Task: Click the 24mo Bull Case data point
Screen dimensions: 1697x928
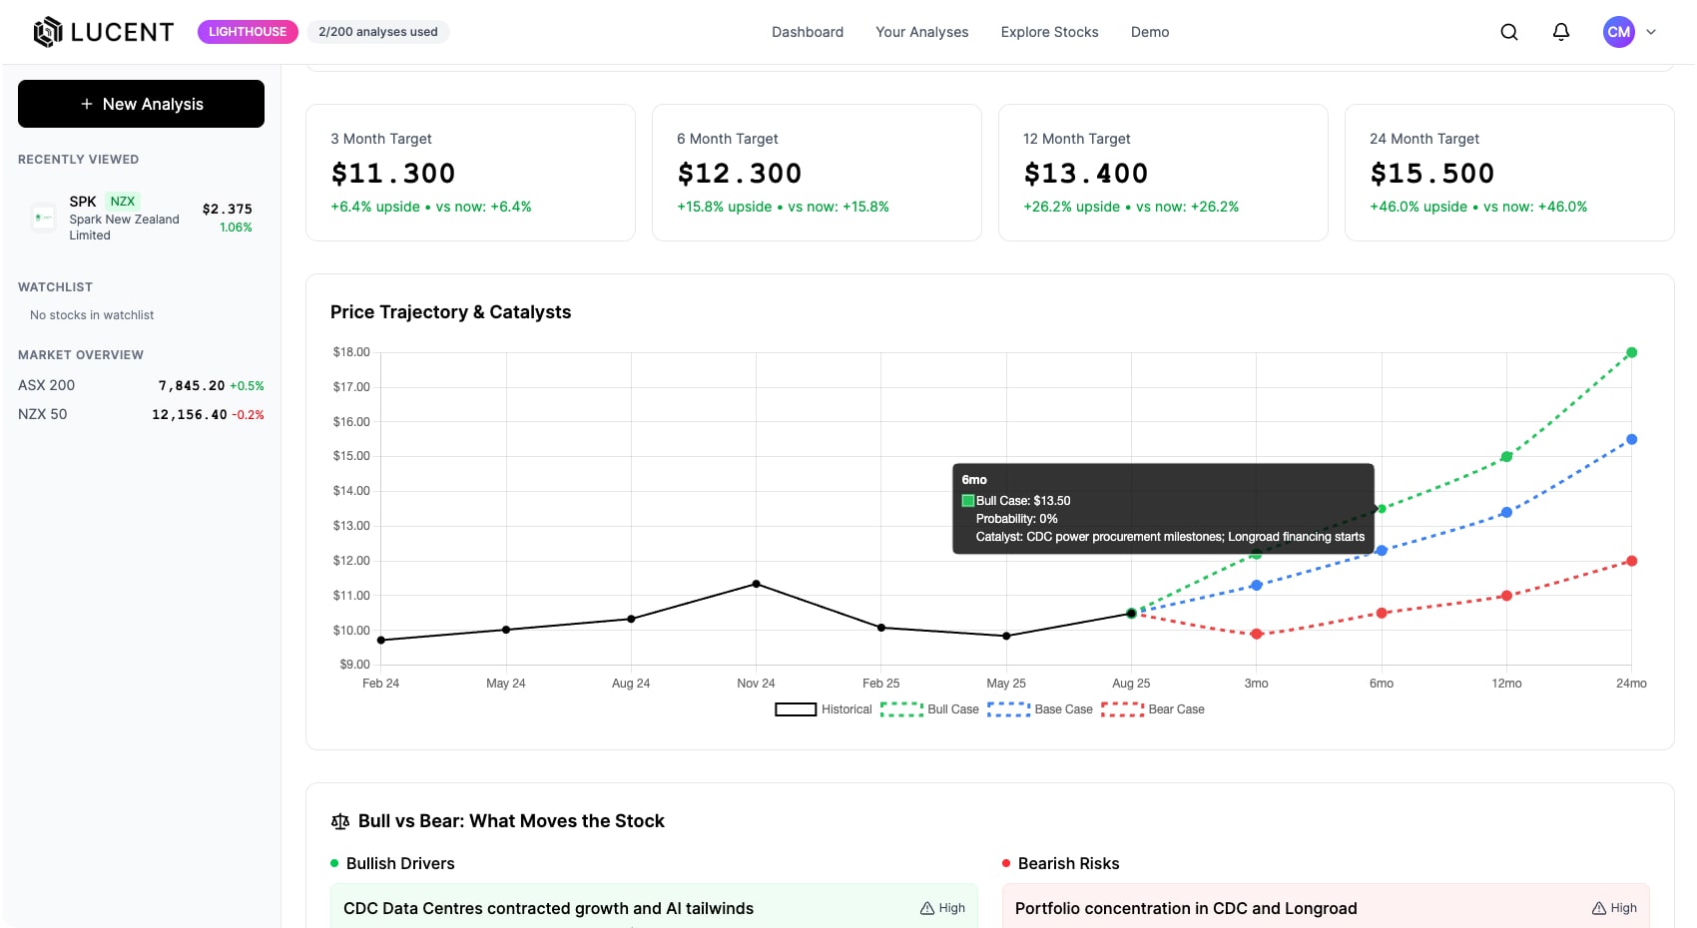Action: click(1631, 352)
